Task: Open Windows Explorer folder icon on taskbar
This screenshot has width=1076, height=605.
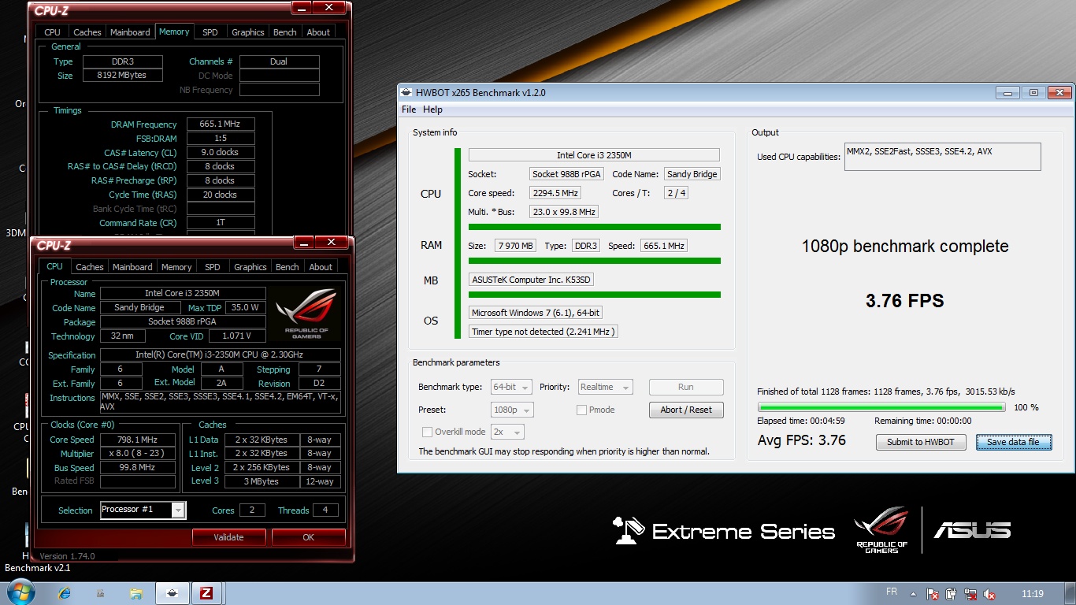Action: click(x=136, y=593)
